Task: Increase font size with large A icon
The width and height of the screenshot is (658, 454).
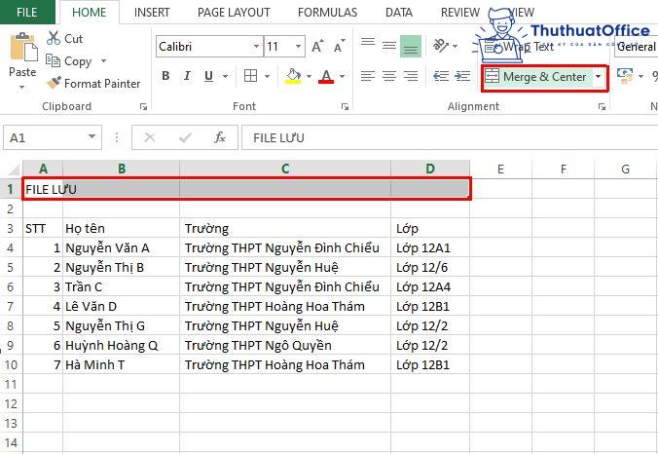Action: [317, 46]
